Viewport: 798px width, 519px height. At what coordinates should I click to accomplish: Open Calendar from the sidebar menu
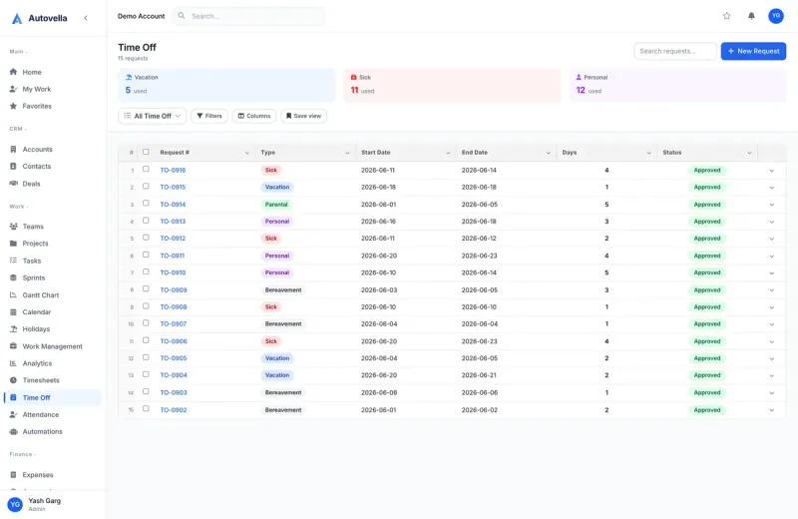pyautogui.click(x=37, y=311)
